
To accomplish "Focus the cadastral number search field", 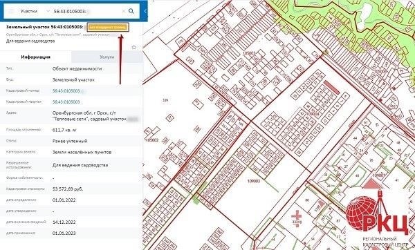I will coord(86,11).
